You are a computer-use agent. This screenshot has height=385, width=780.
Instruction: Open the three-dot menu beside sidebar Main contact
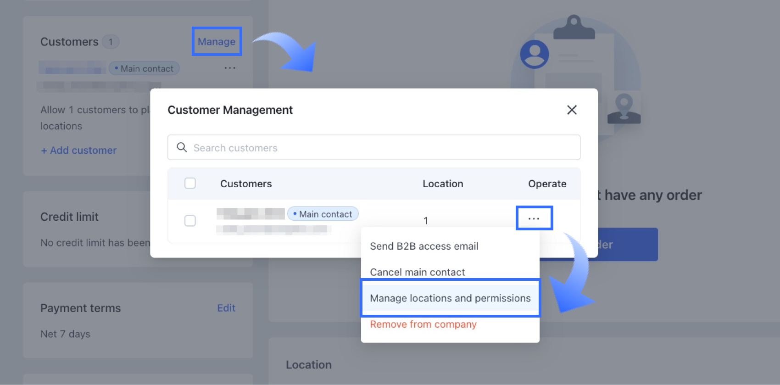point(230,68)
